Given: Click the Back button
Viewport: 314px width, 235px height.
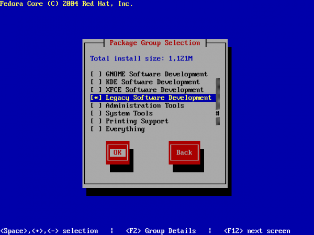Looking at the screenshot, I should coord(184,152).
